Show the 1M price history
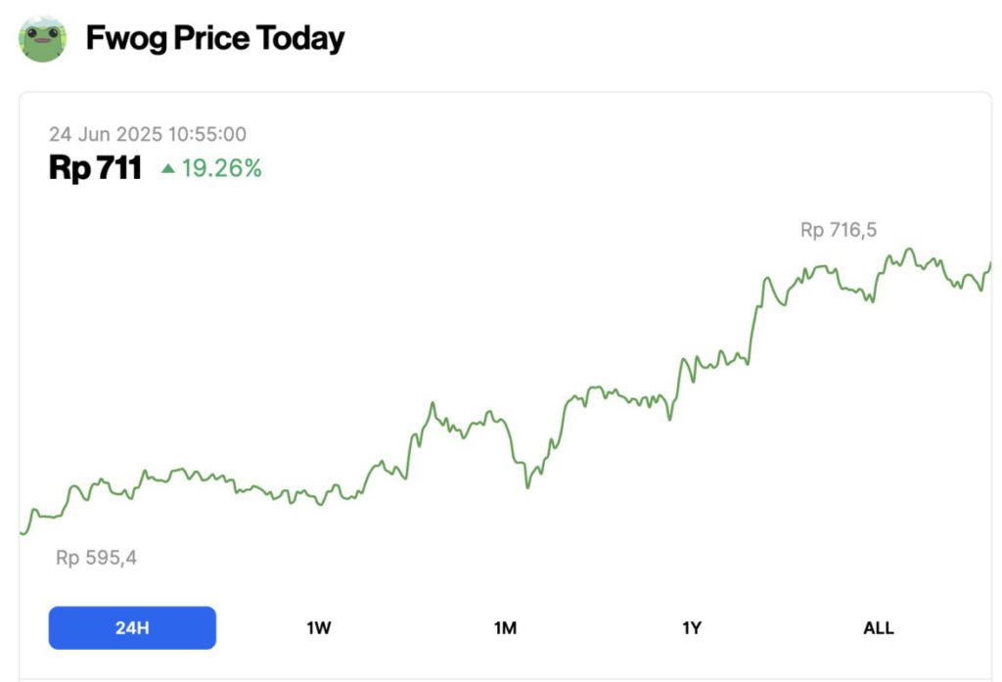 [505, 628]
